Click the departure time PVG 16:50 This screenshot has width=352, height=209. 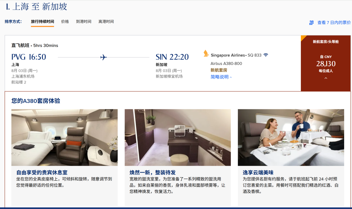(29, 57)
